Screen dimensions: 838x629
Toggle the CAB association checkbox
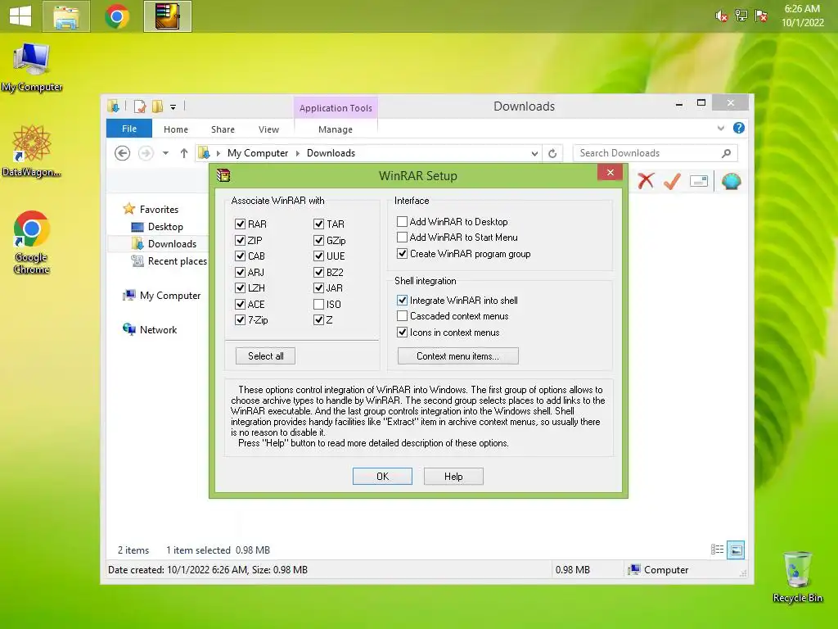[241, 256]
